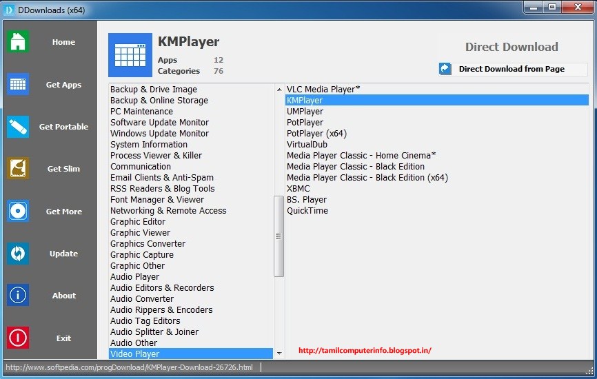597x379 pixels.
Task: Open the Home sidebar label
Action: (x=63, y=42)
